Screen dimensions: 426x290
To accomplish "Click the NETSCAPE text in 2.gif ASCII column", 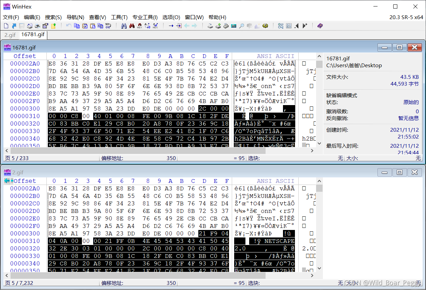I will pyautogui.click(x=279, y=241).
